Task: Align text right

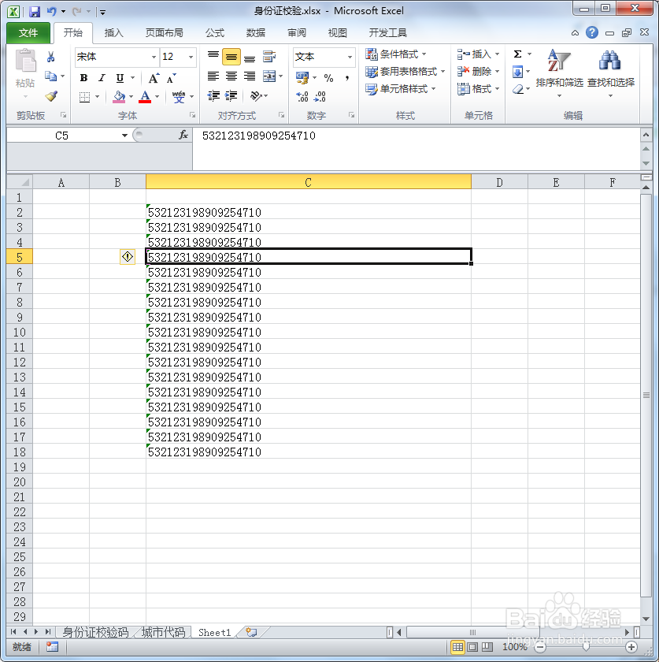Action: click(x=250, y=76)
